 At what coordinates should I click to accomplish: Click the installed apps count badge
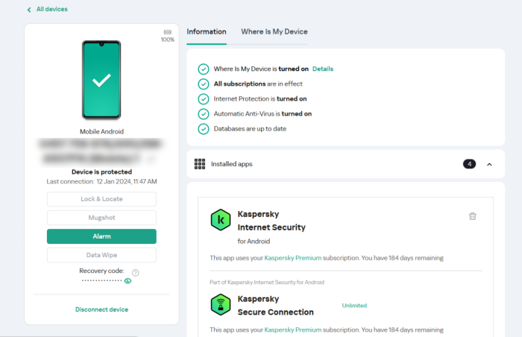pyautogui.click(x=469, y=164)
